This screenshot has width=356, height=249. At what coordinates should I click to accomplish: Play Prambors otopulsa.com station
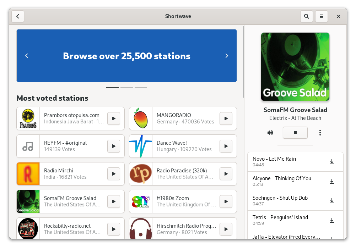pos(114,118)
